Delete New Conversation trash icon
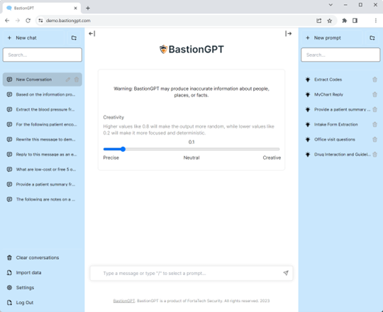This screenshot has height=312, width=383. point(77,79)
